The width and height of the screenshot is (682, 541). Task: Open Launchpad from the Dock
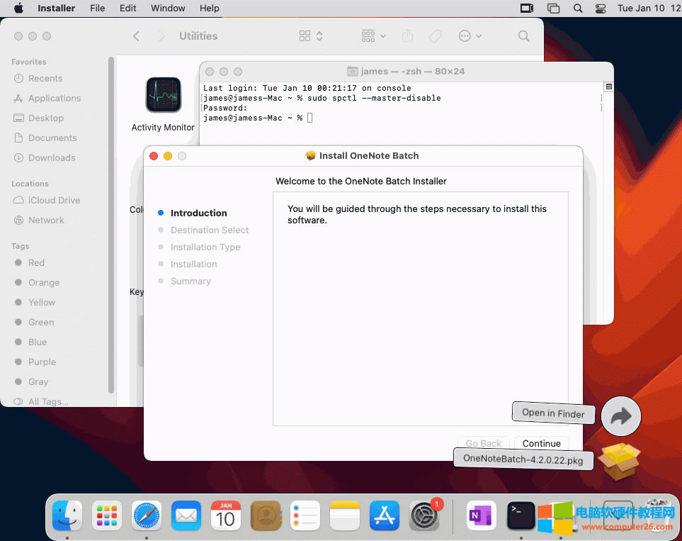(107, 515)
